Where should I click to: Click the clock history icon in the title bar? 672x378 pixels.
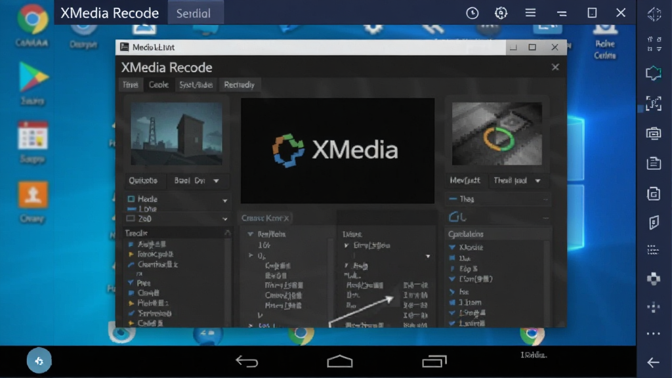472,13
